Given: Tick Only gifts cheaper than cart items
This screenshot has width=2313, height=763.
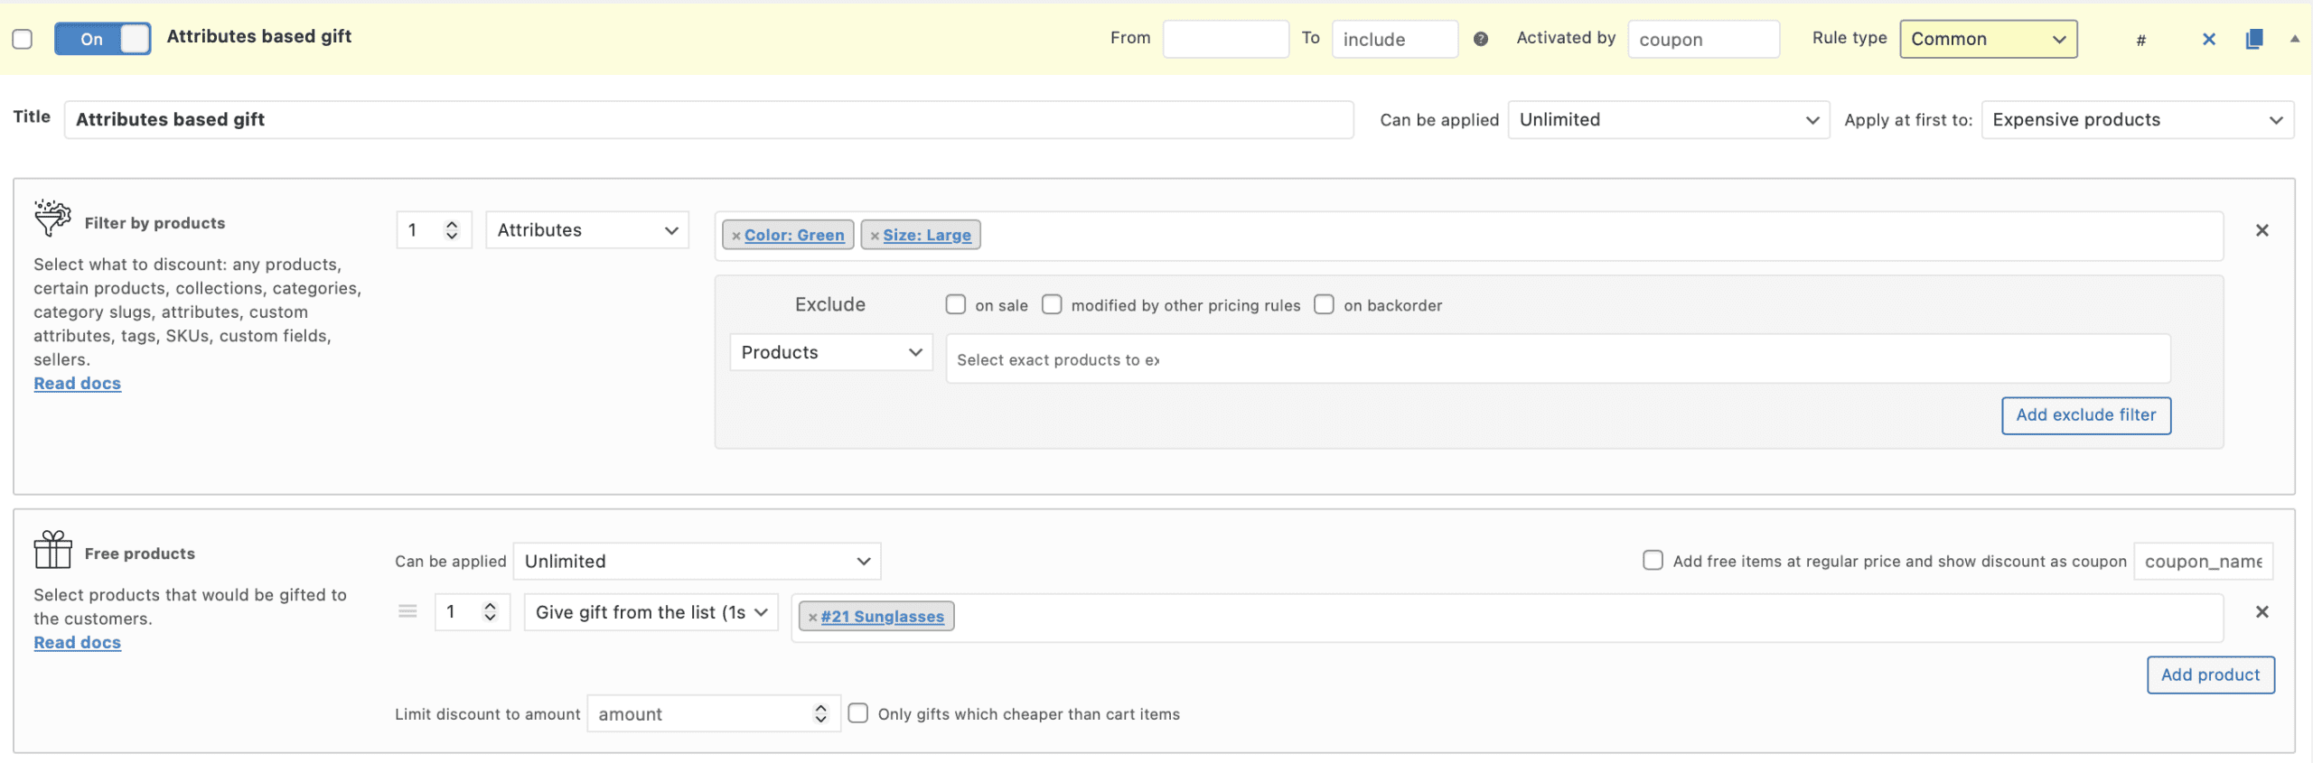Looking at the screenshot, I should [x=858, y=713].
